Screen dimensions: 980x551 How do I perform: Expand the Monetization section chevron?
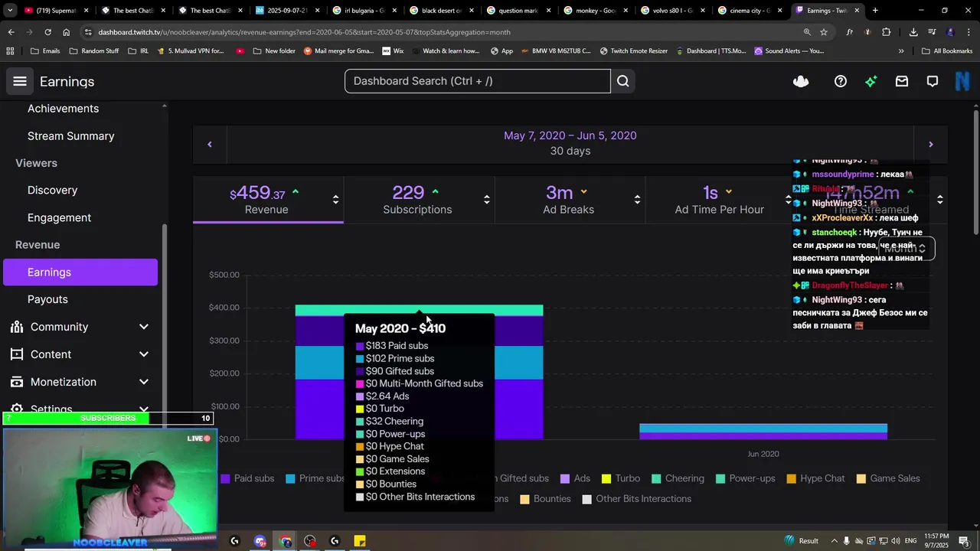[x=144, y=382]
